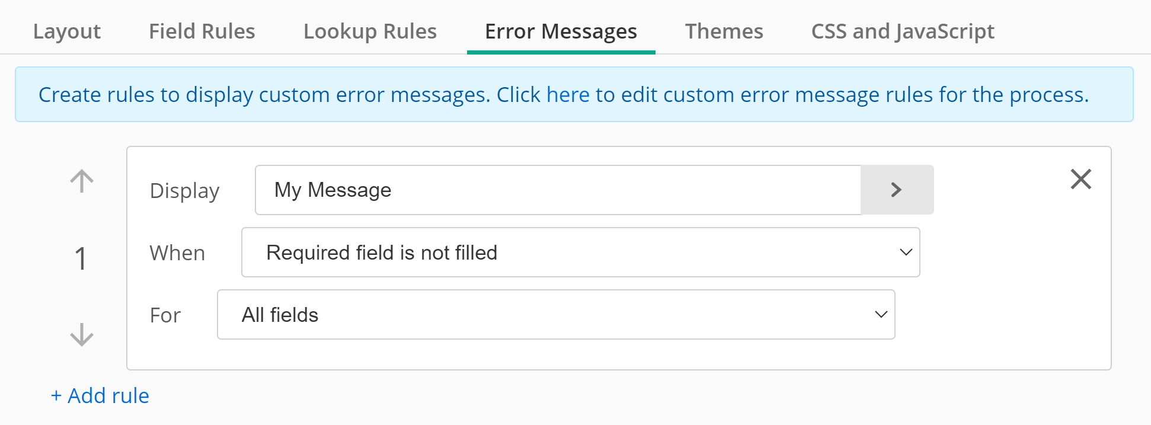
Task: Open the 'Required field is not filled' dropdown
Action: point(580,252)
